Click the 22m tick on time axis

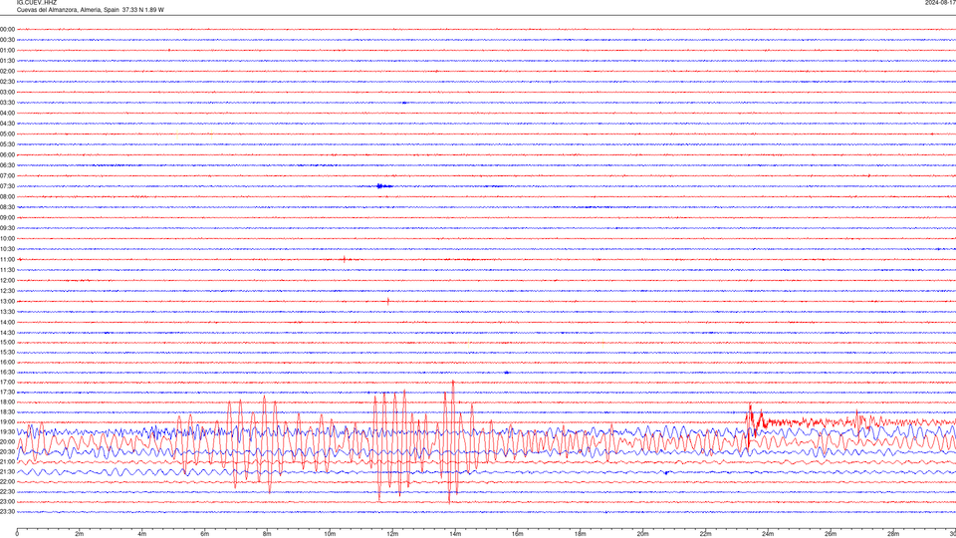pyautogui.click(x=705, y=534)
